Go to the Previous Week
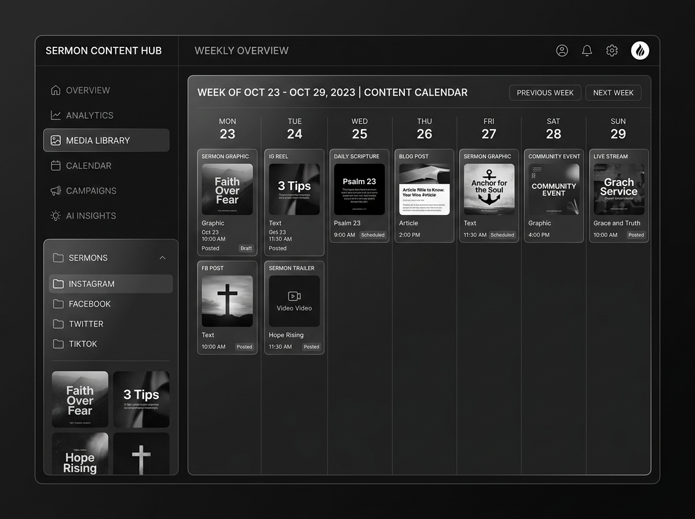Image resolution: width=695 pixels, height=519 pixels. click(545, 93)
